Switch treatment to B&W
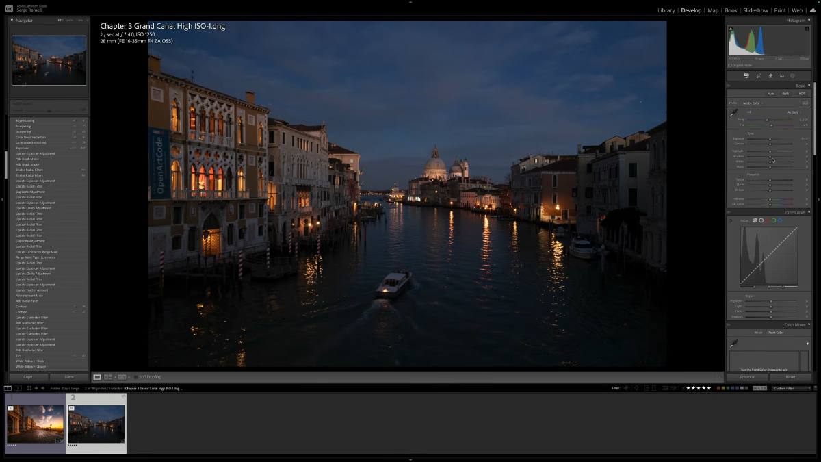 785,94
